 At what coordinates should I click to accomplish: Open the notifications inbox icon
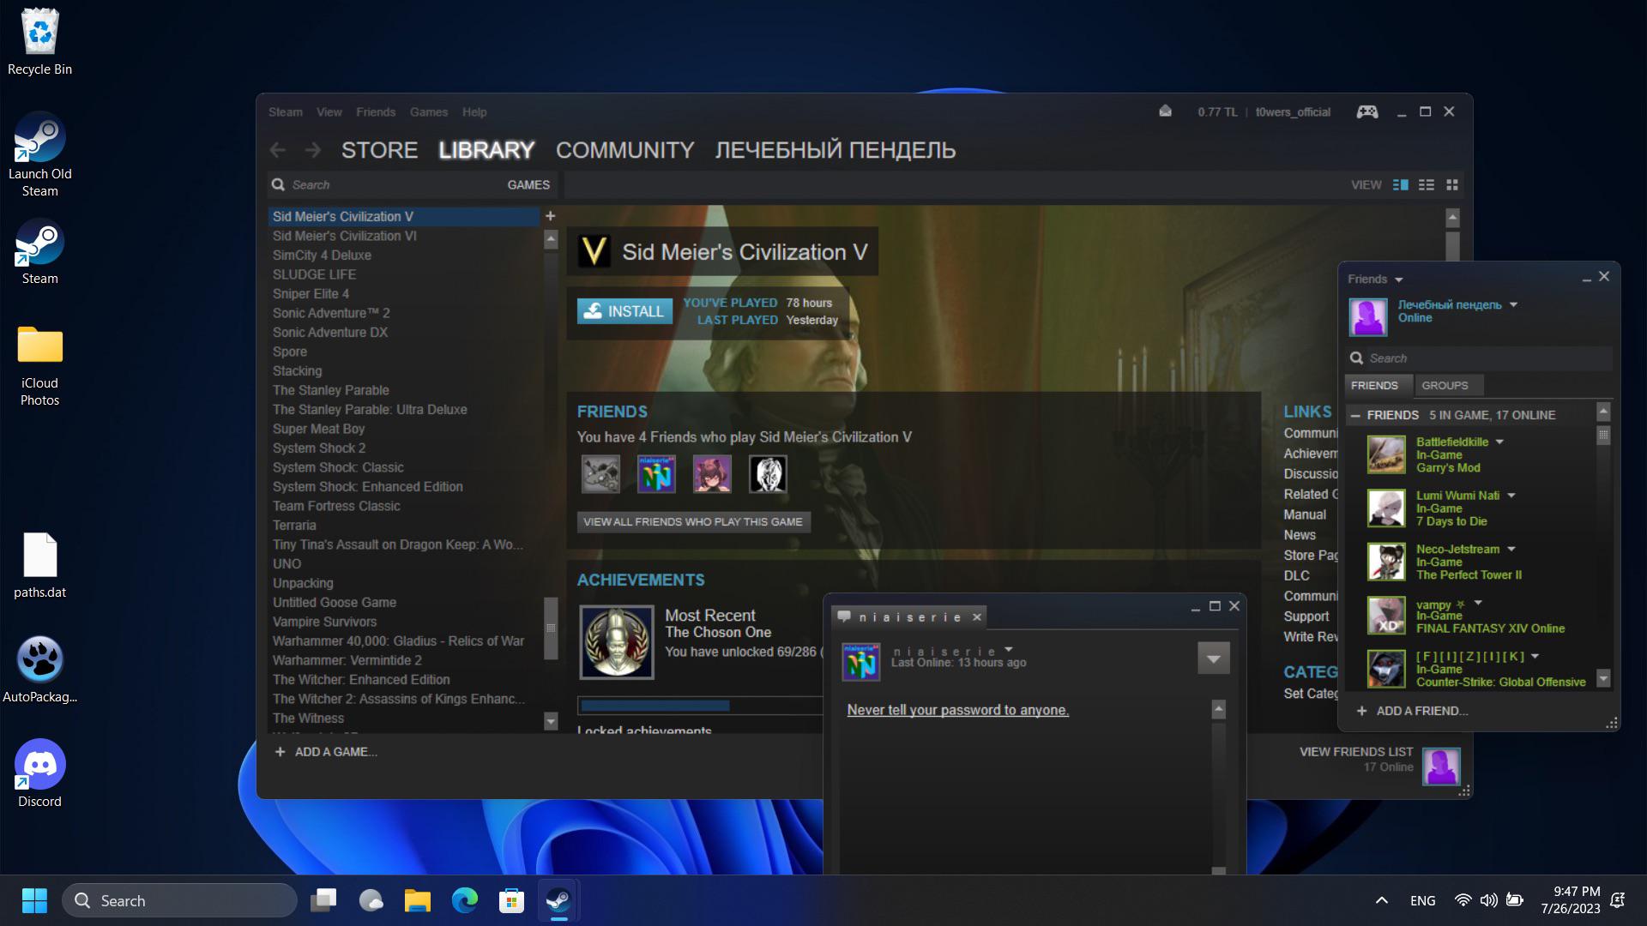[1165, 111]
